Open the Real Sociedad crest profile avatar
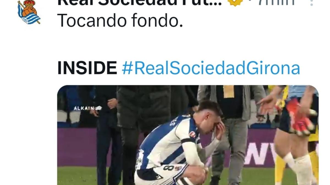Screen dimensions: 330x185 coord(29,12)
